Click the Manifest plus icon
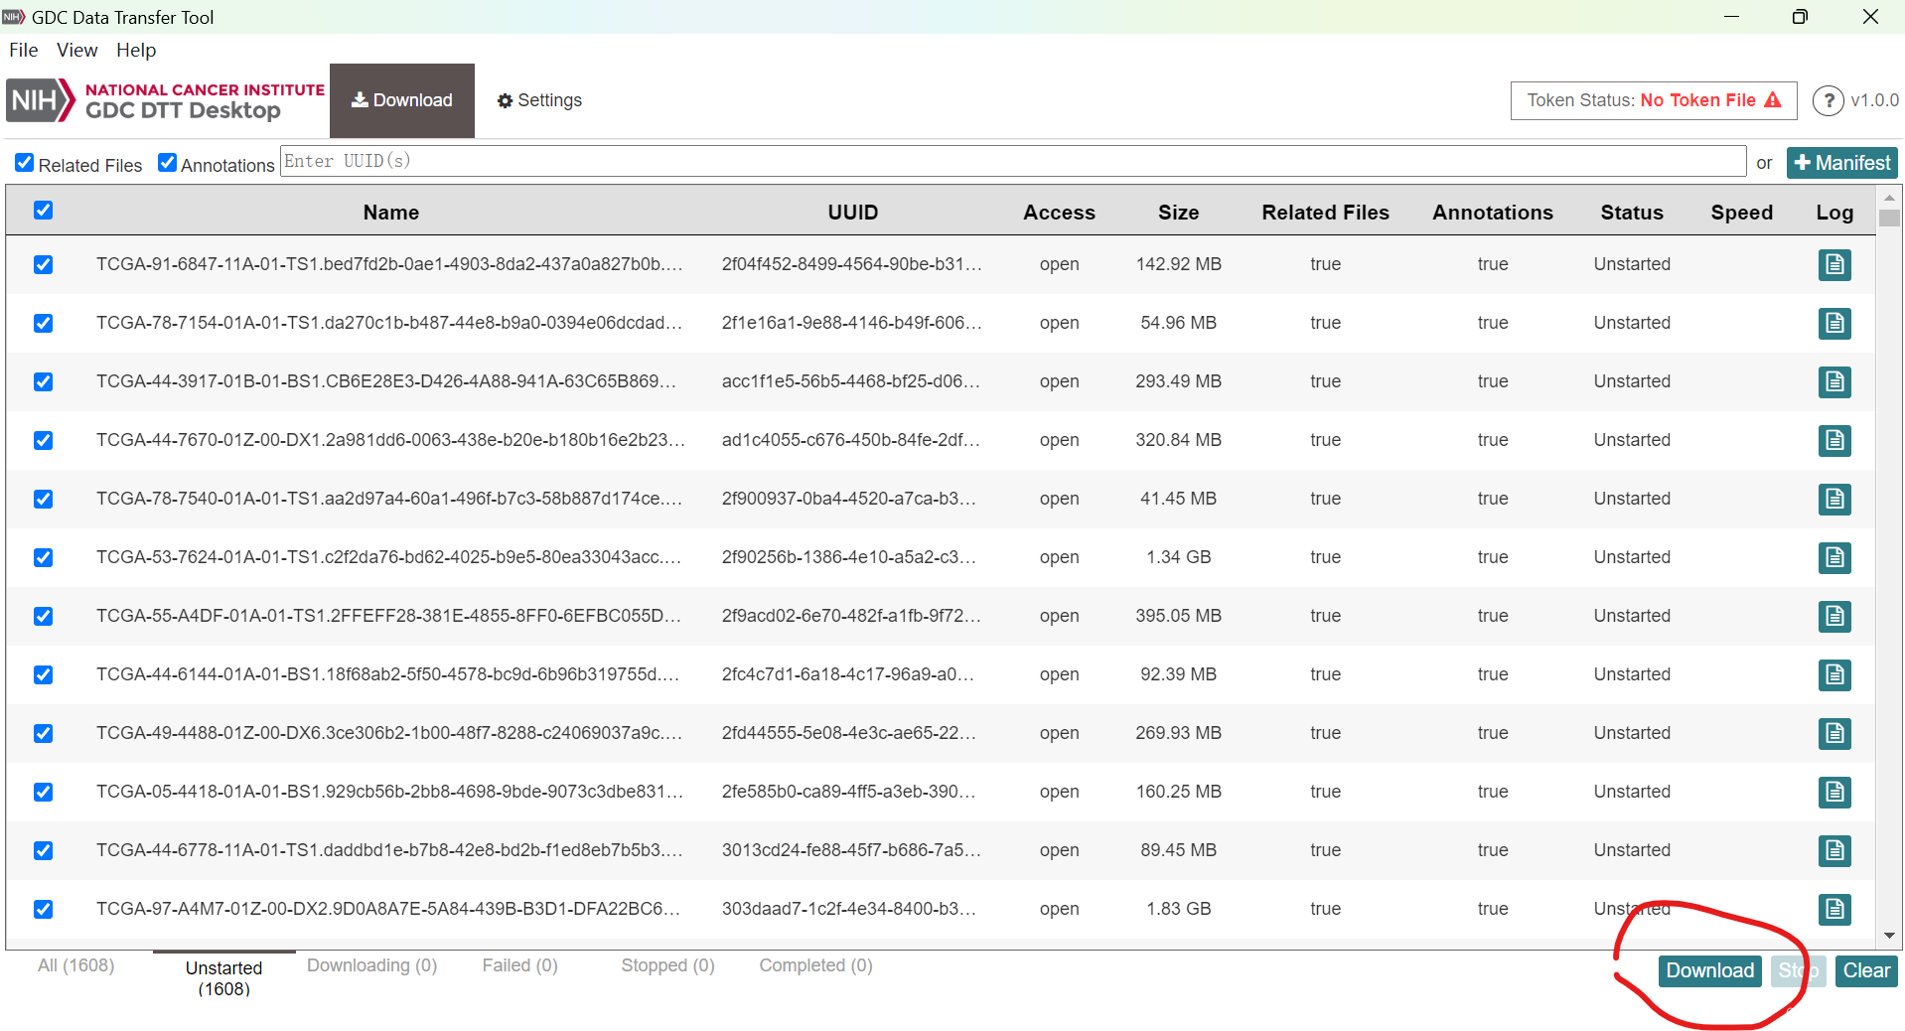Image resolution: width=1905 pixels, height=1031 pixels. pos(1805,162)
